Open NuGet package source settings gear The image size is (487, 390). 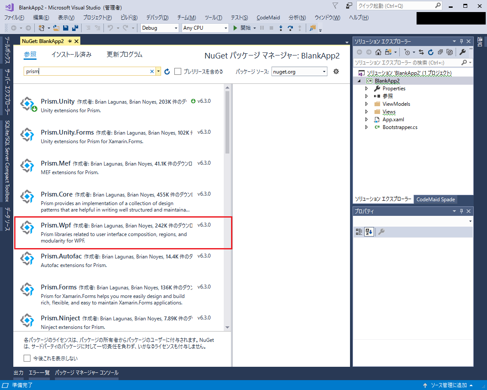[x=336, y=71]
